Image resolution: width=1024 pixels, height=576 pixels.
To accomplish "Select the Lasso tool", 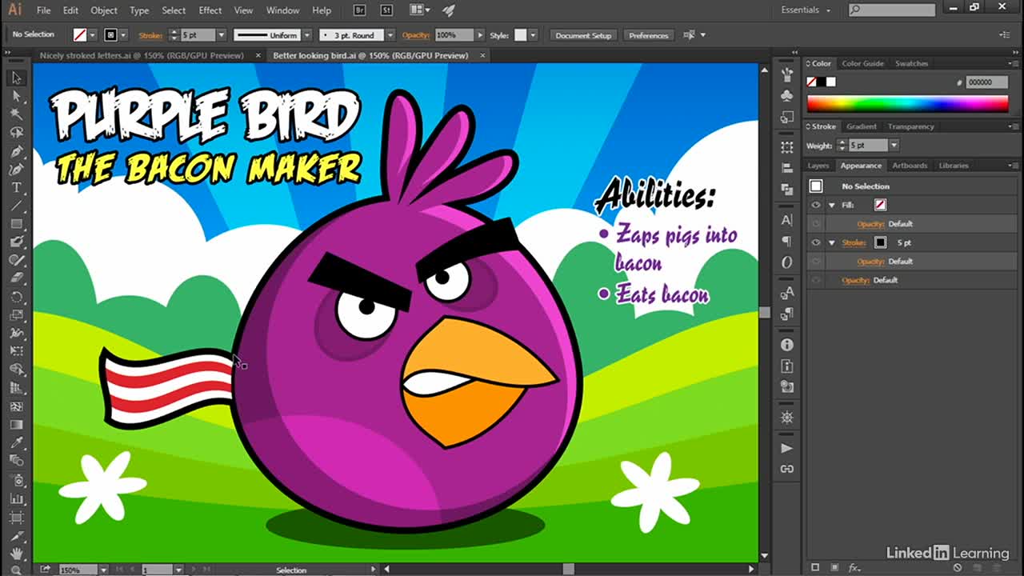I will [x=16, y=133].
